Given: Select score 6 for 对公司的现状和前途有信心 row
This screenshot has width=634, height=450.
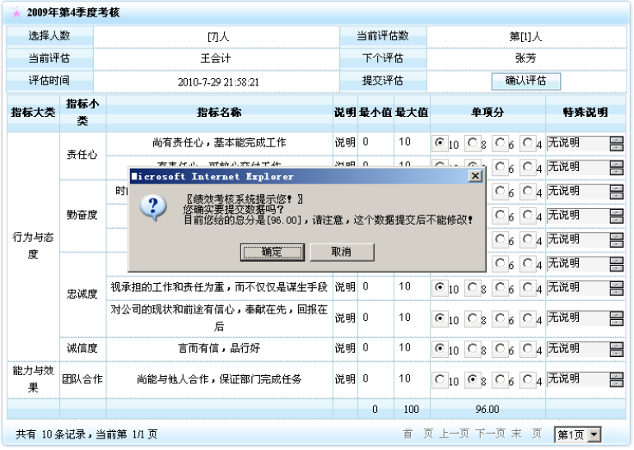Looking at the screenshot, I should point(500,318).
